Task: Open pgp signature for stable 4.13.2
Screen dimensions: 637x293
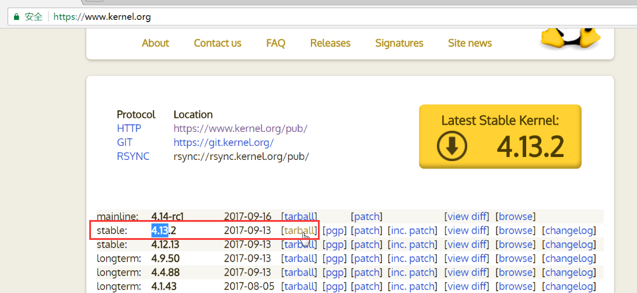Action: click(x=334, y=231)
